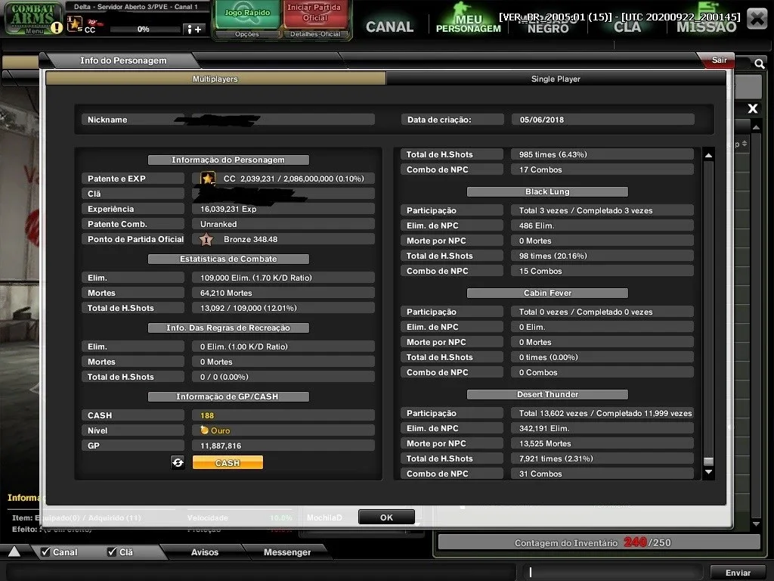
Task: Click the gold star rank badge icon
Action: 207,179
